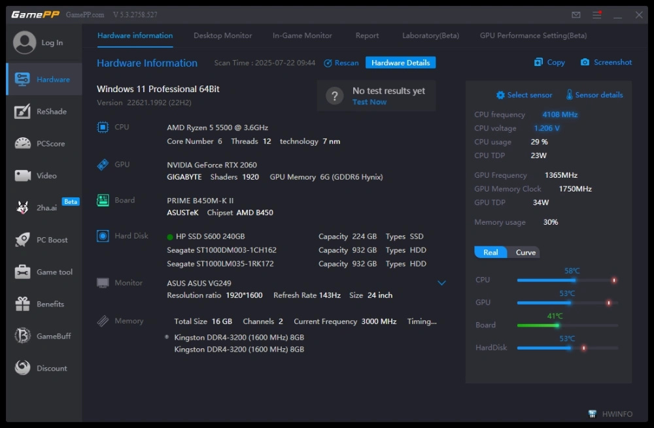Expand the Monitor section chevron
The image size is (654, 428).
pyautogui.click(x=441, y=283)
